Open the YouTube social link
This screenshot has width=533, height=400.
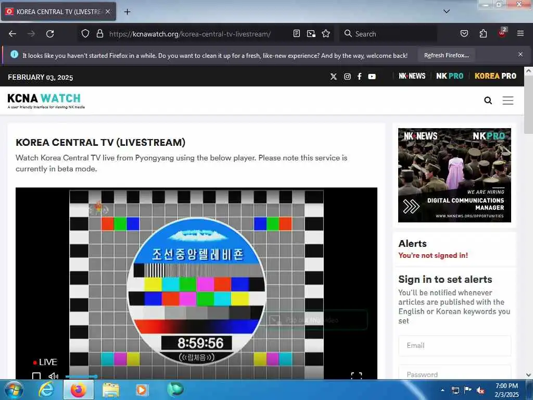click(x=372, y=77)
